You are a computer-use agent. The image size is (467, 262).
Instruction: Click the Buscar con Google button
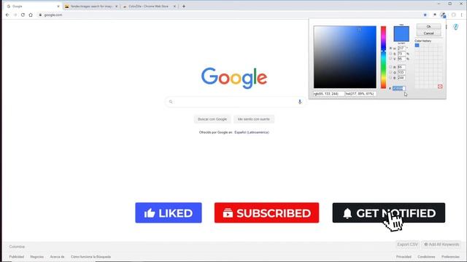click(x=212, y=119)
